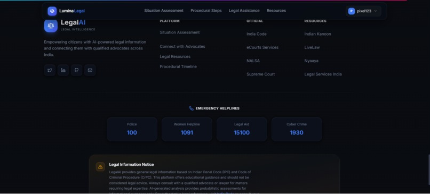Open the Twitter social icon
430x194 pixels.
(x=50, y=70)
